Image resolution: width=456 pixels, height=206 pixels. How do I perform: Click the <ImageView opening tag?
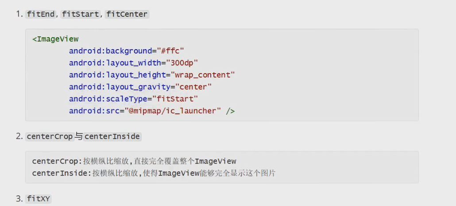[x=55, y=39]
